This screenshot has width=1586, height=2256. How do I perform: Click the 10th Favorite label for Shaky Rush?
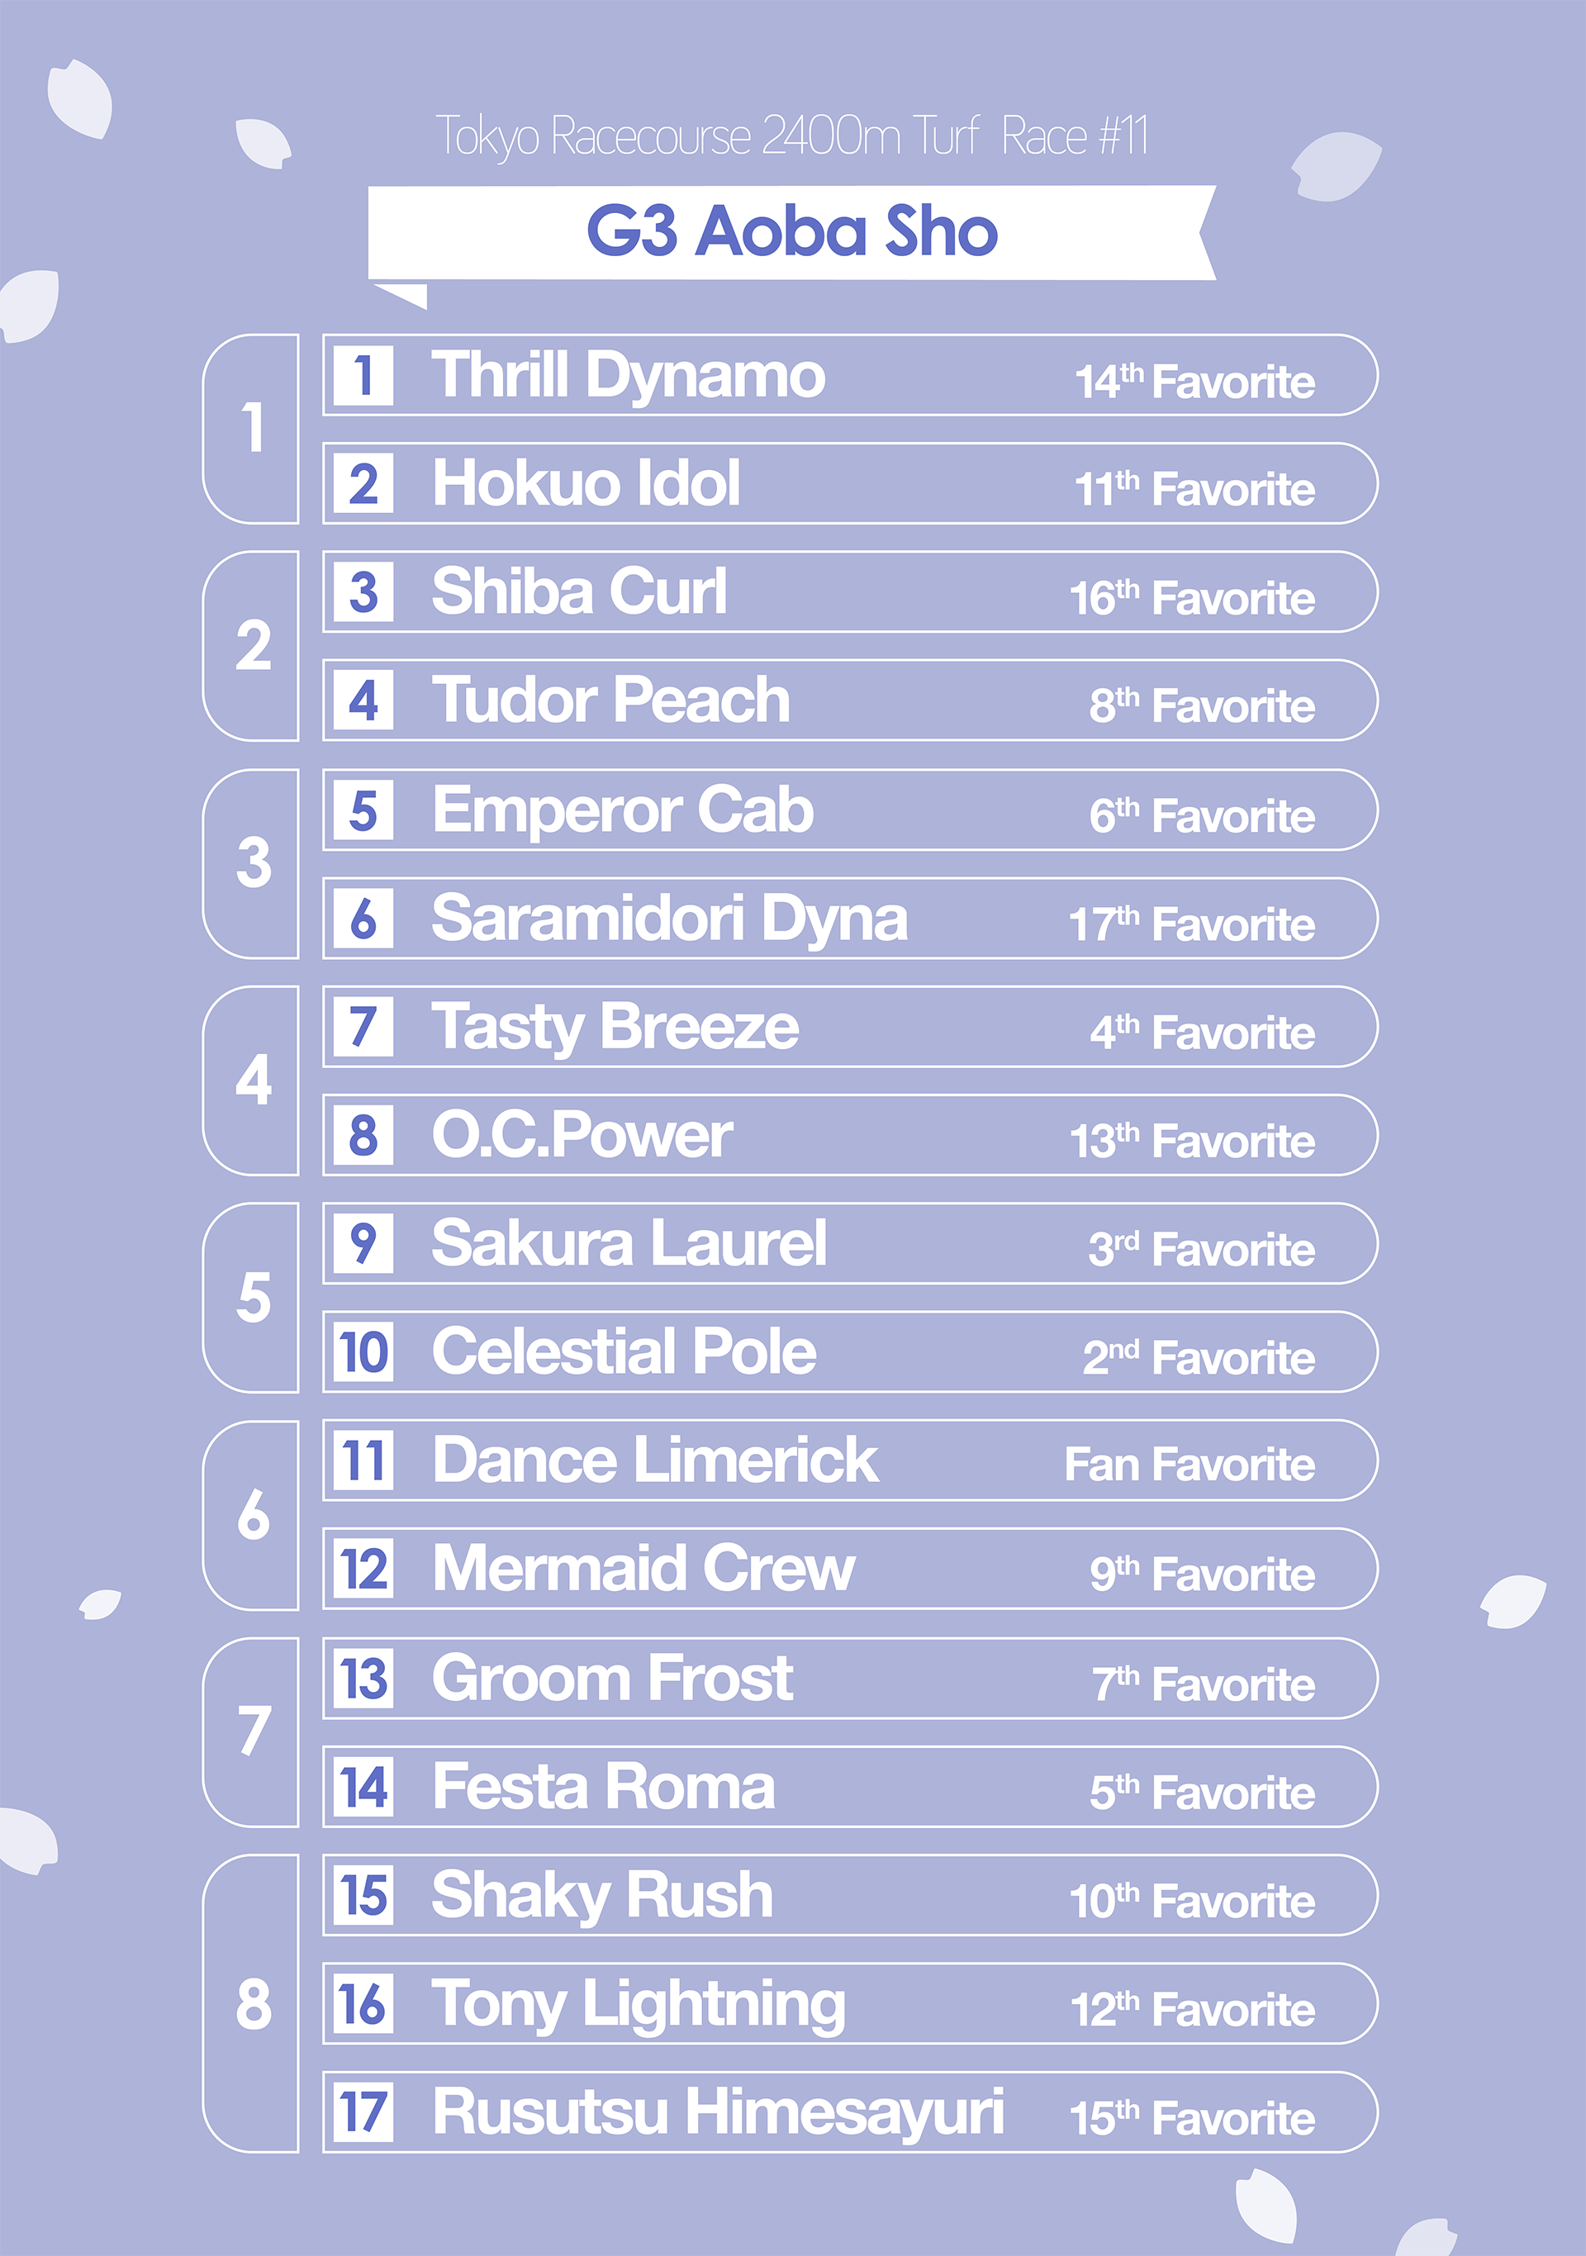1191,1900
